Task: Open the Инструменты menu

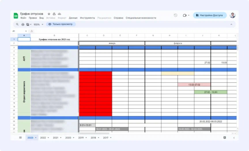Action: (87, 18)
